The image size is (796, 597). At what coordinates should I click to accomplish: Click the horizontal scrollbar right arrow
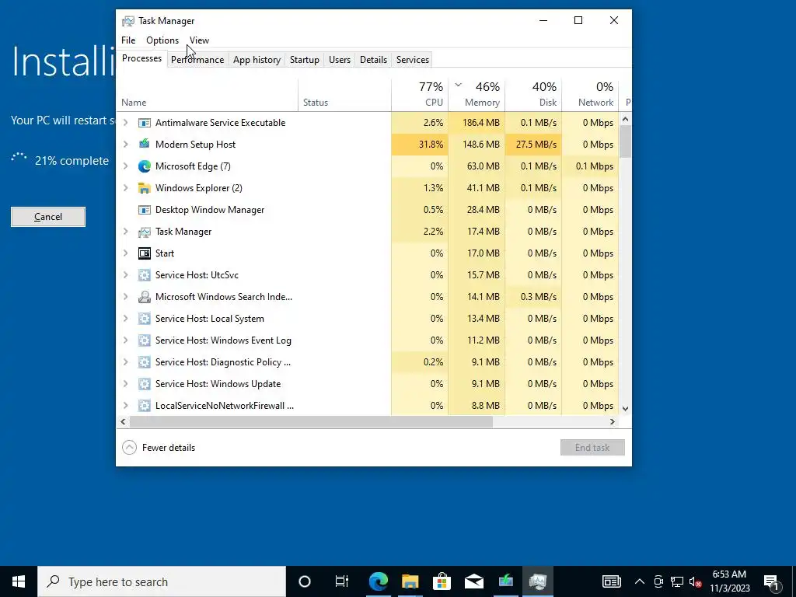tap(613, 422)
